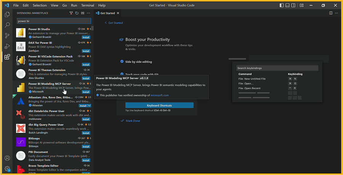Open the Go menu
The height and width of the screenshot is (175, 343).
(64, 5)
